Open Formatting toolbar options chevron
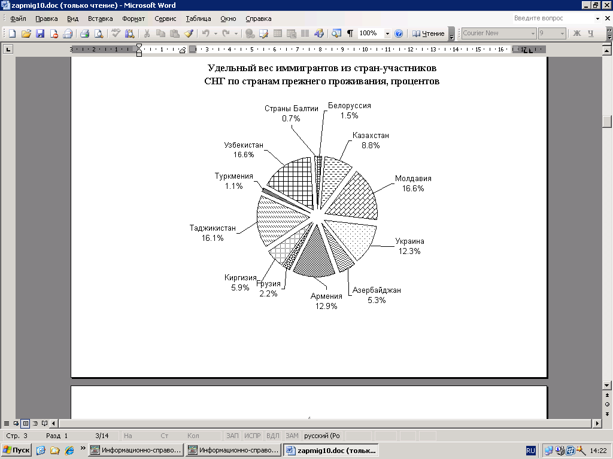Image resolution: width=613 pixels, height=459 pixels. (609, 33)
